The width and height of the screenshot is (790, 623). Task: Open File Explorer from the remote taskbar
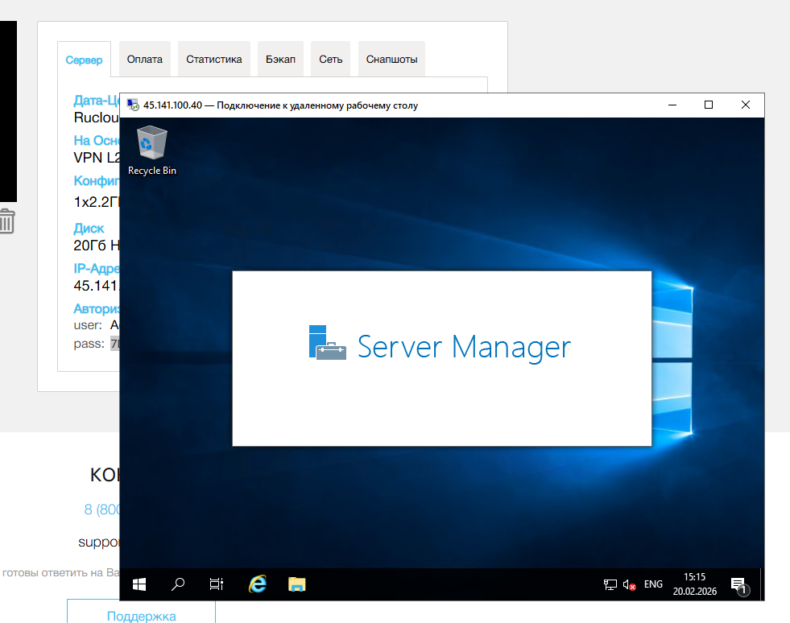click(297, 584)
